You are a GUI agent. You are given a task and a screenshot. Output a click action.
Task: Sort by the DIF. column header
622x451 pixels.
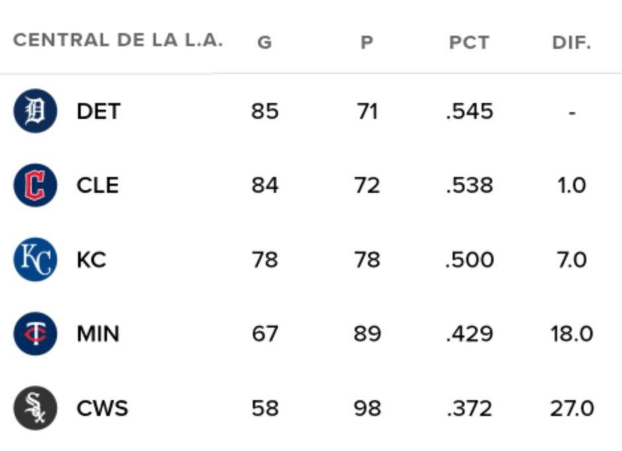point(571,43)
